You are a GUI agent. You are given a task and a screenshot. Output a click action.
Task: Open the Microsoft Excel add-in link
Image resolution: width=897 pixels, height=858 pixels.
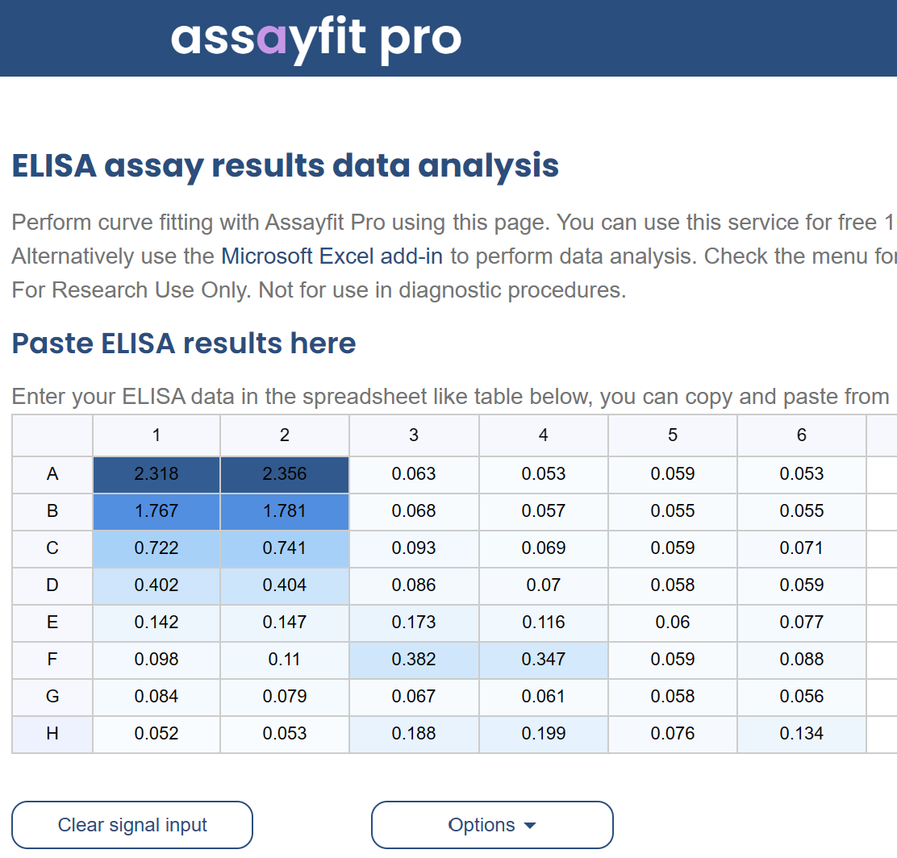point(332,256)
